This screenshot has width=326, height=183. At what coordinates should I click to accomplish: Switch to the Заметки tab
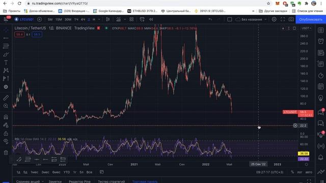click(55, 181)
